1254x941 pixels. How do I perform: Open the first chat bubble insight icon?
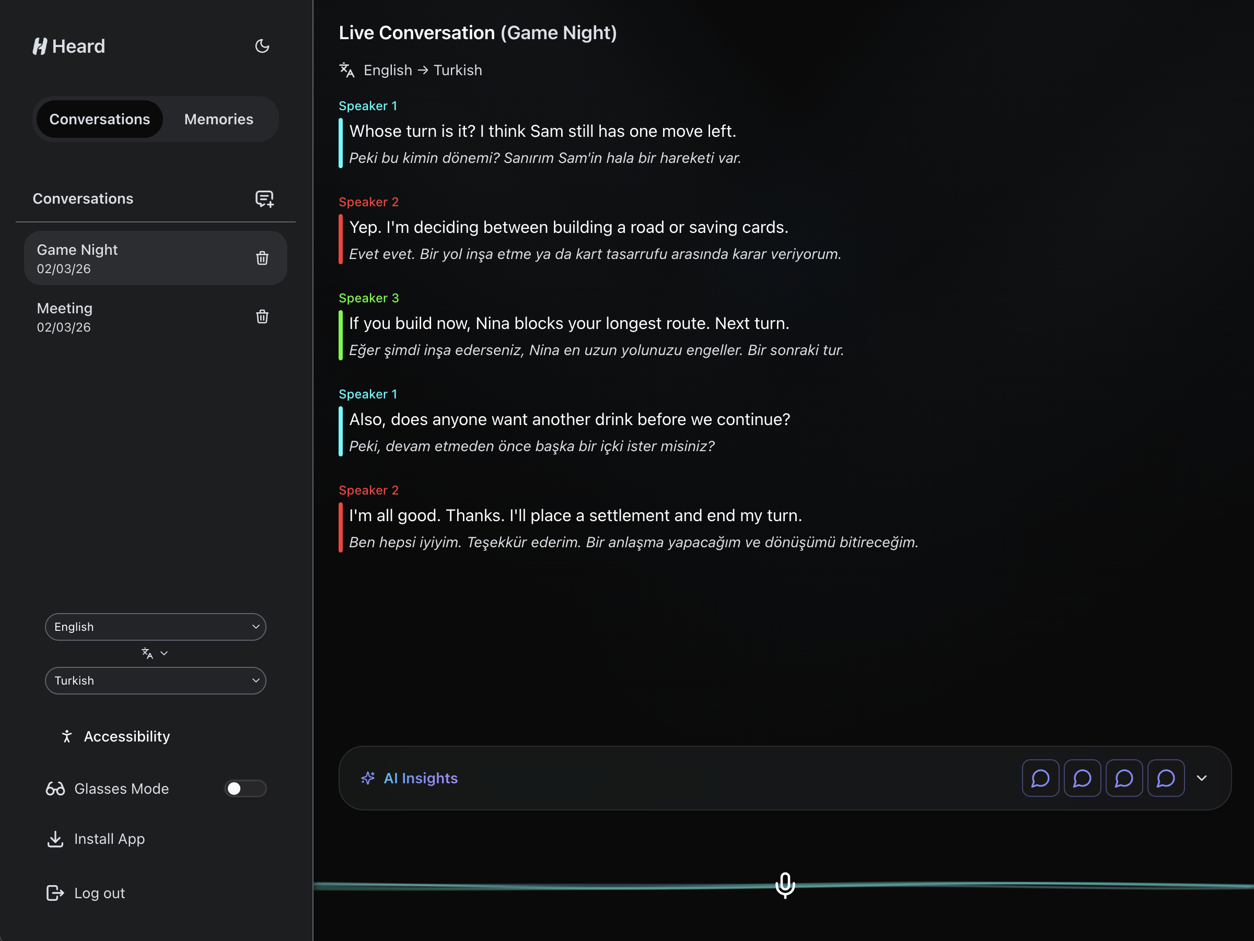coord(1040,778)
